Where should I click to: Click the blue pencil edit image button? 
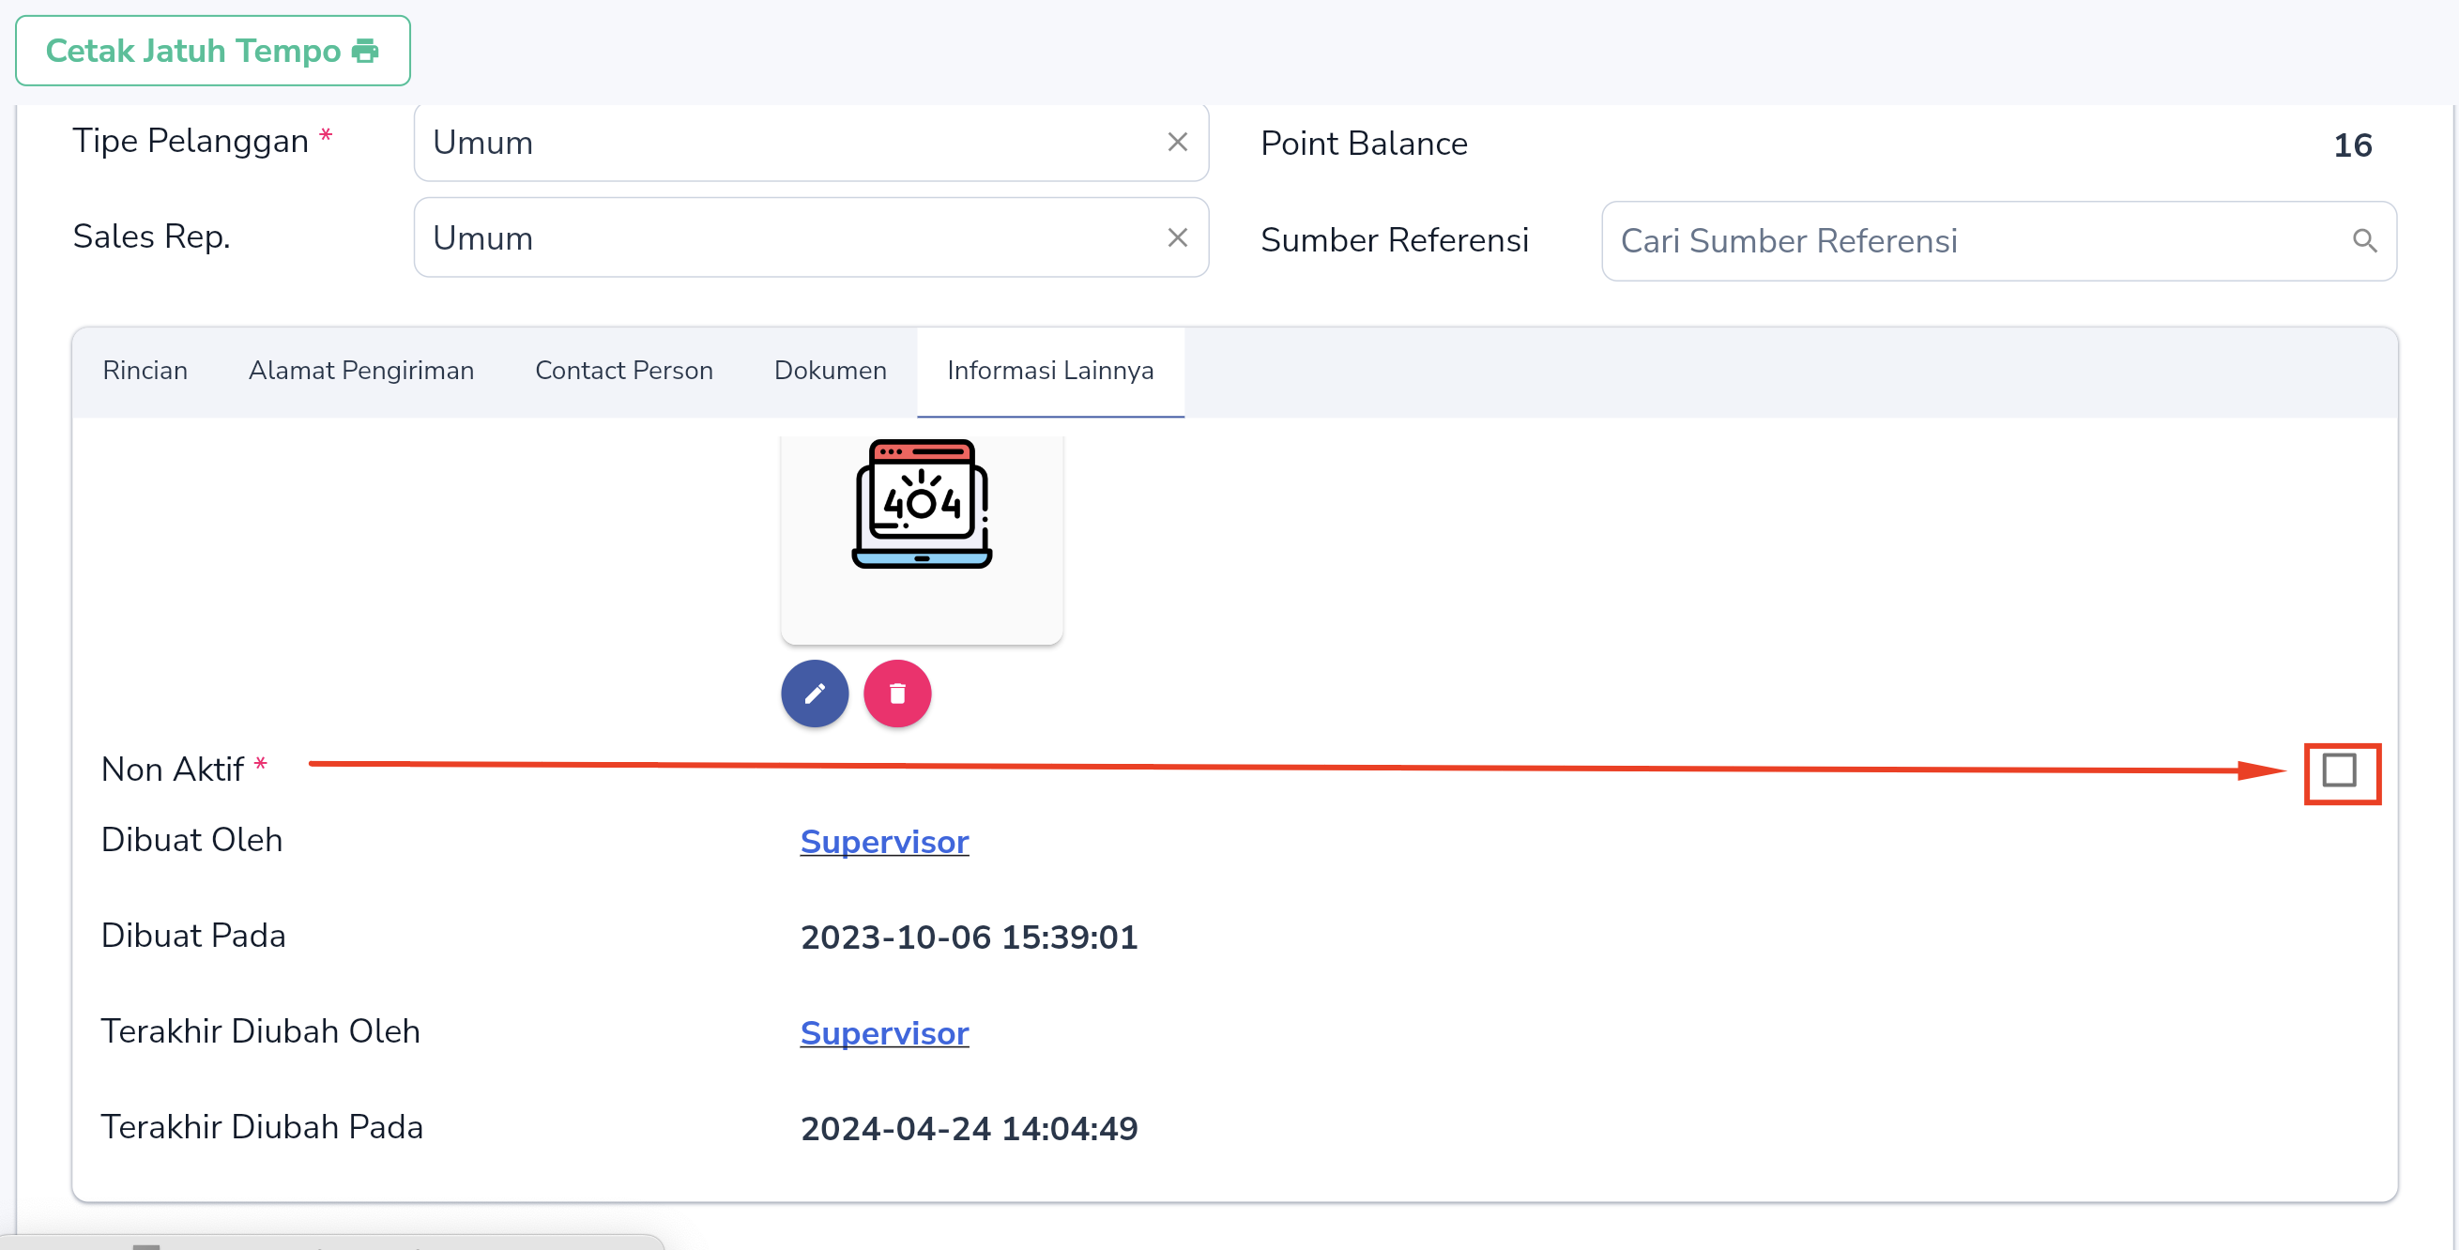[x=815, y=694]
